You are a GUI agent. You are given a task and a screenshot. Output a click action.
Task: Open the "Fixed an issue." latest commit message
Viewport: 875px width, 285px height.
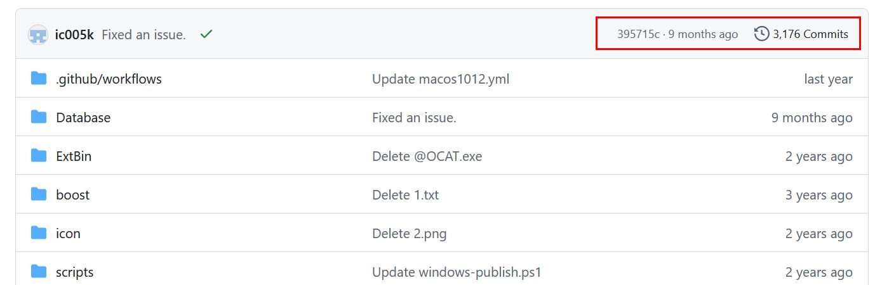click(144, 35)
